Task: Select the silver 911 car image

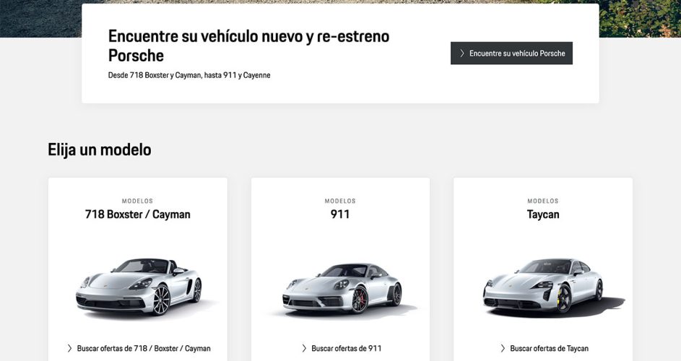Action: 340,287
